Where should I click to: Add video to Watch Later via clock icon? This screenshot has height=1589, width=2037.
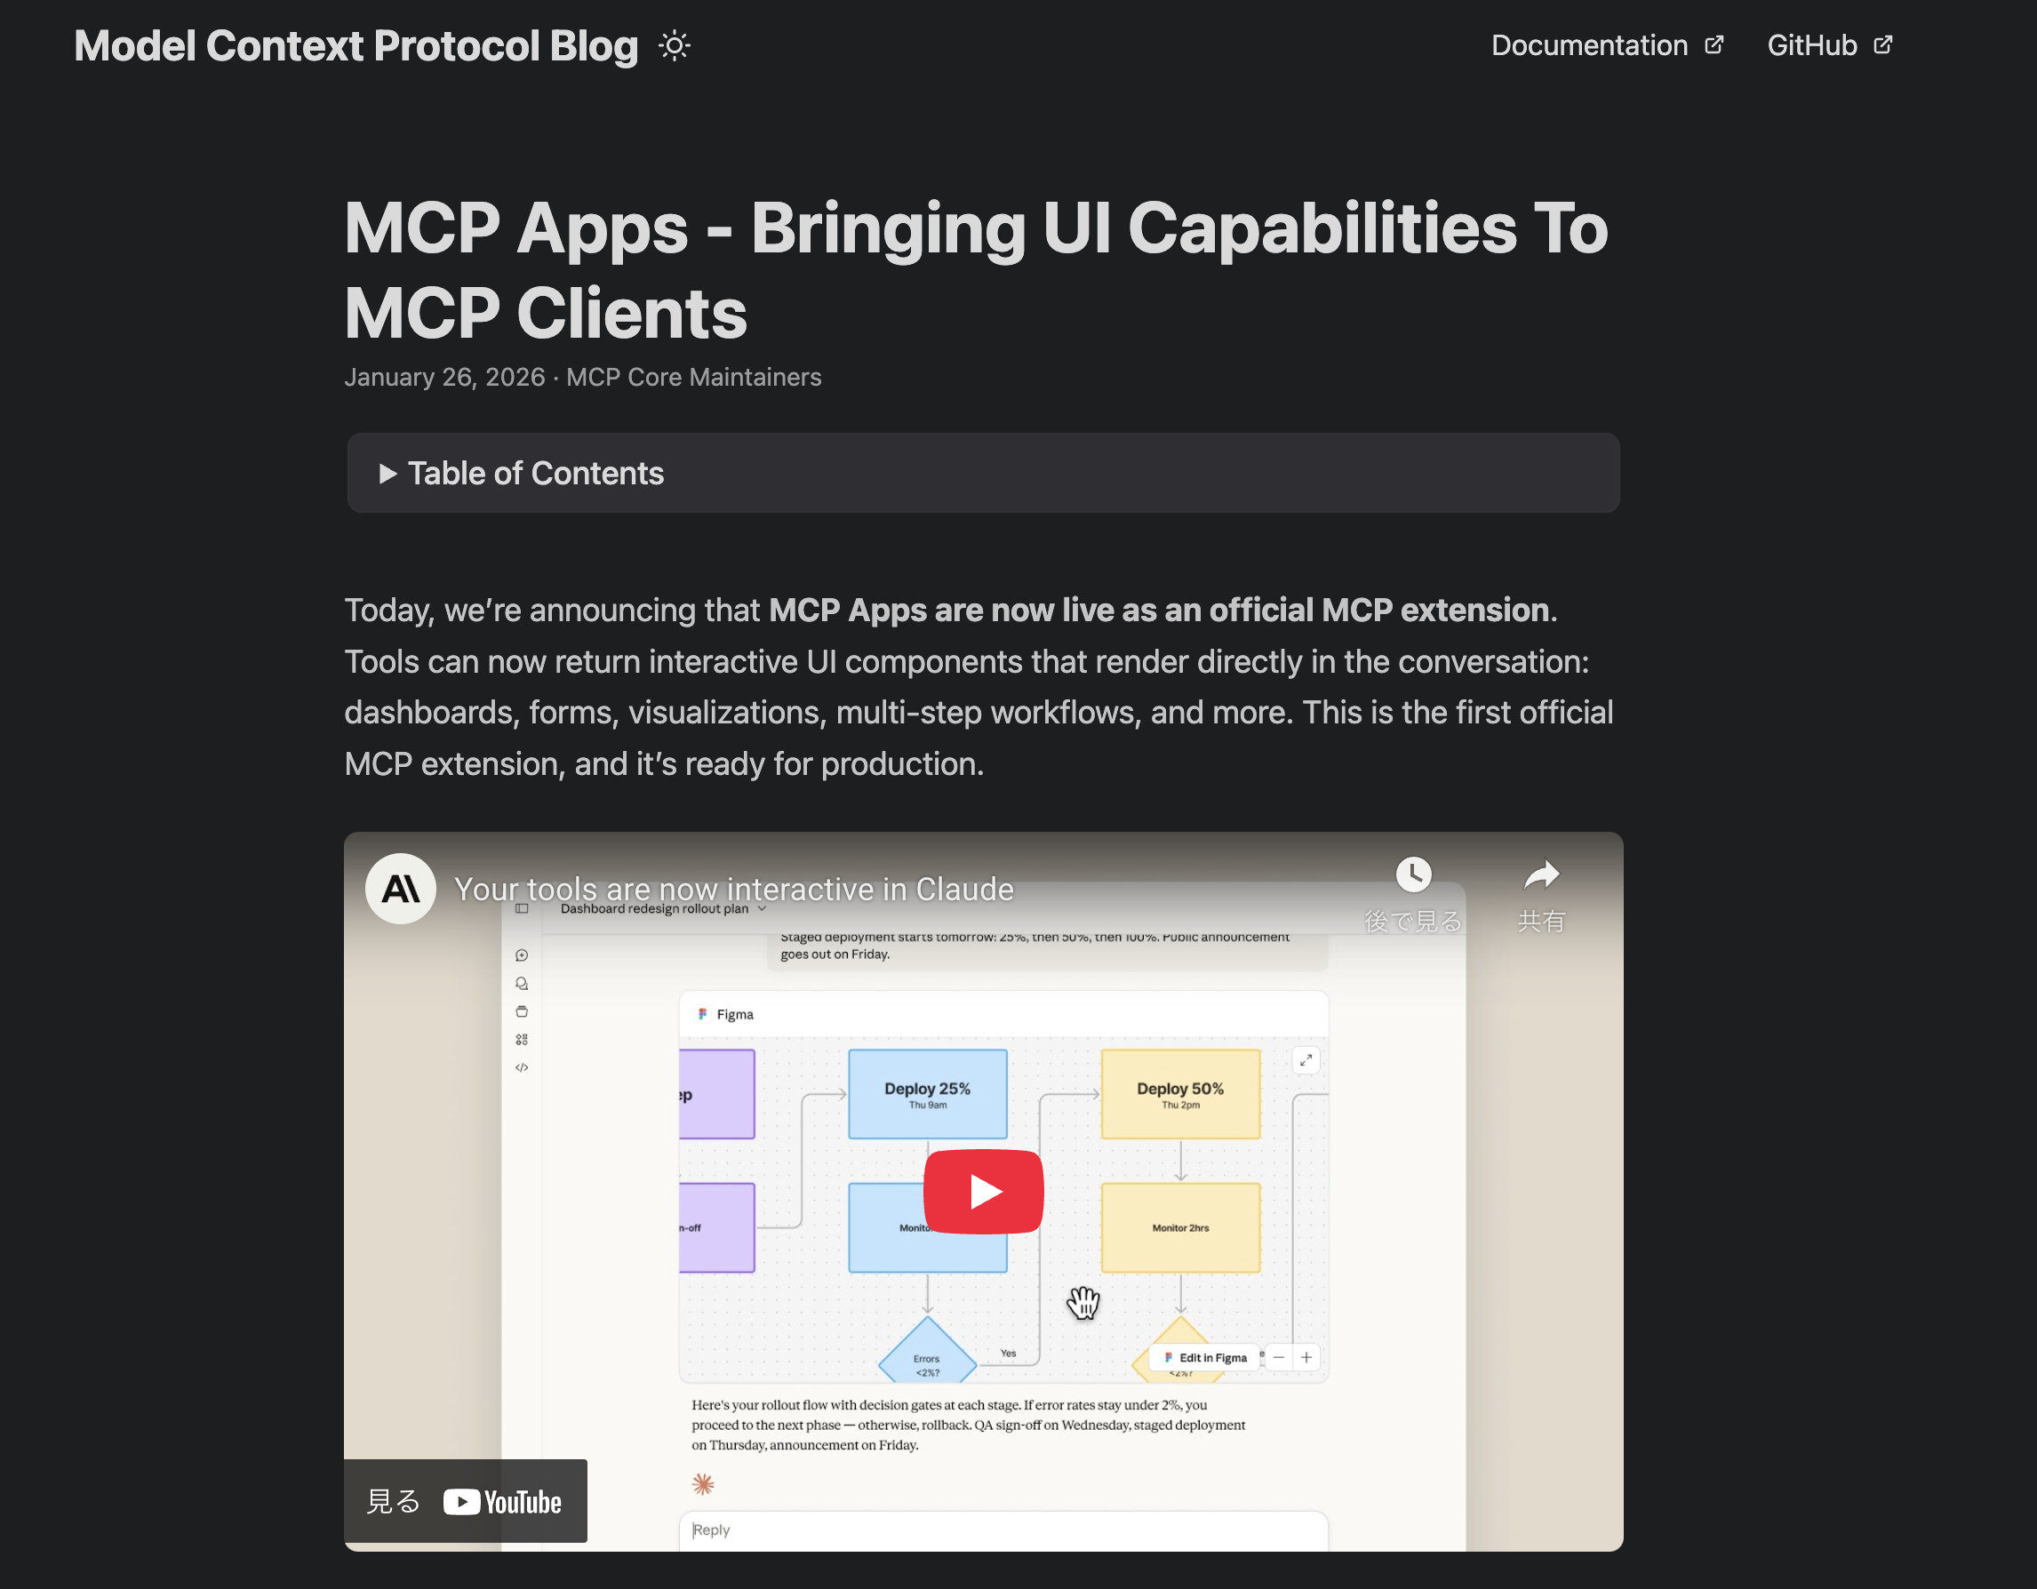coord(1416,874)
